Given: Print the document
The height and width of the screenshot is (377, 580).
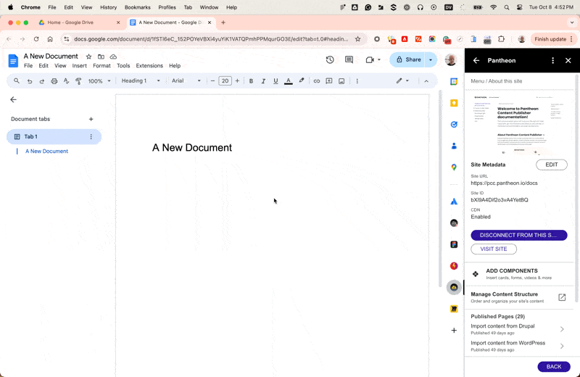Looking at the screenshot, I should [54, 81].
